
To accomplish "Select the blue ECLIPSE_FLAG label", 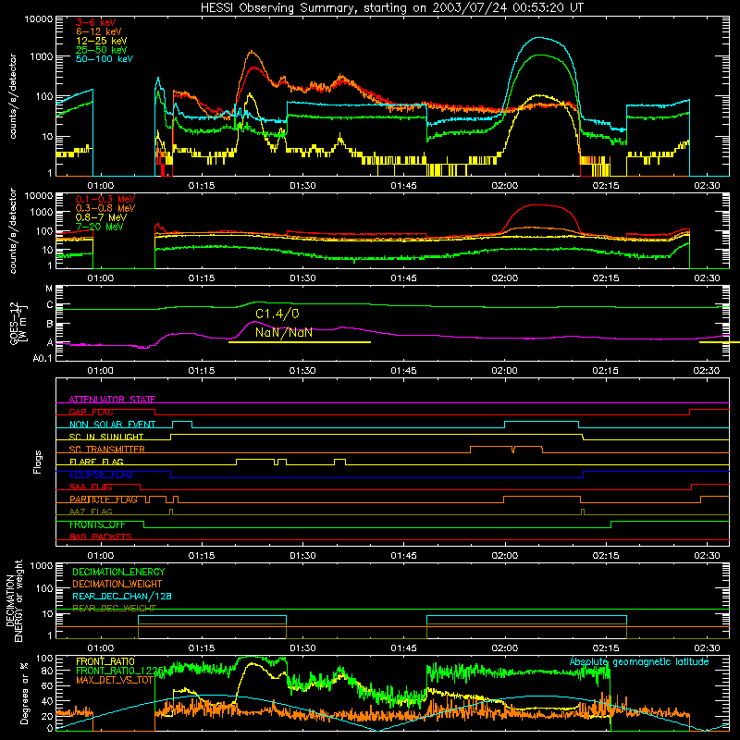I will 101,475.
